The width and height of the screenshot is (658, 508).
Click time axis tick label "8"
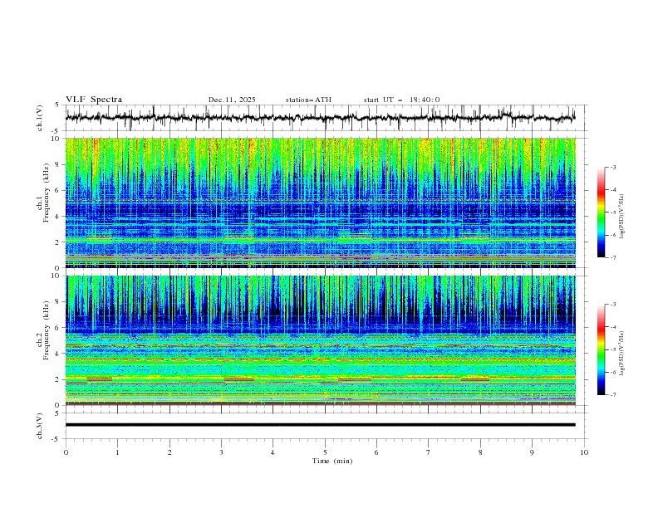(x=480, y=452)
